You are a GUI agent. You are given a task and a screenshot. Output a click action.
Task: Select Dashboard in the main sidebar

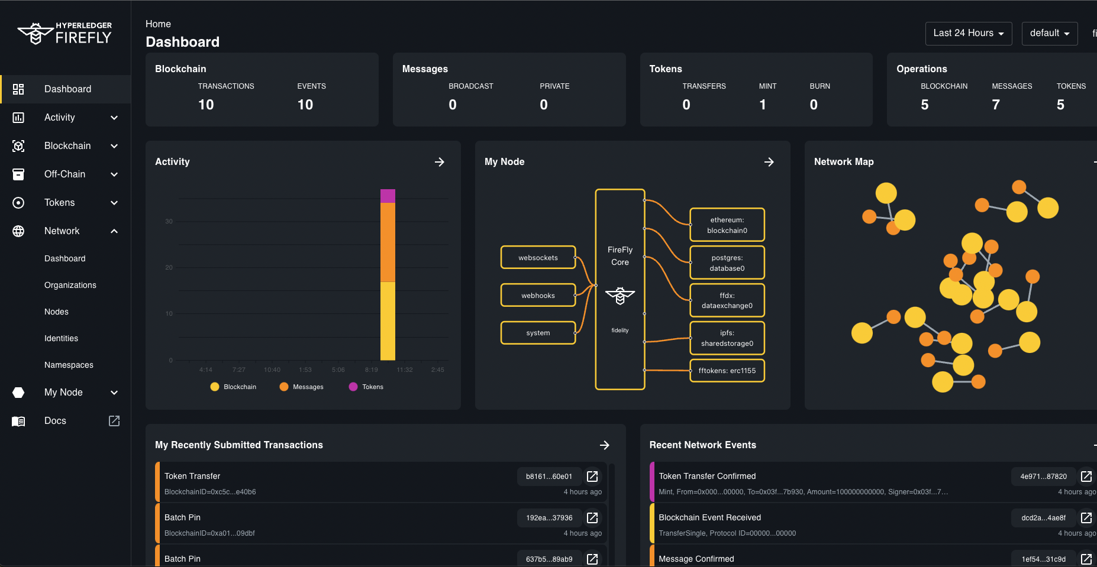65,89
